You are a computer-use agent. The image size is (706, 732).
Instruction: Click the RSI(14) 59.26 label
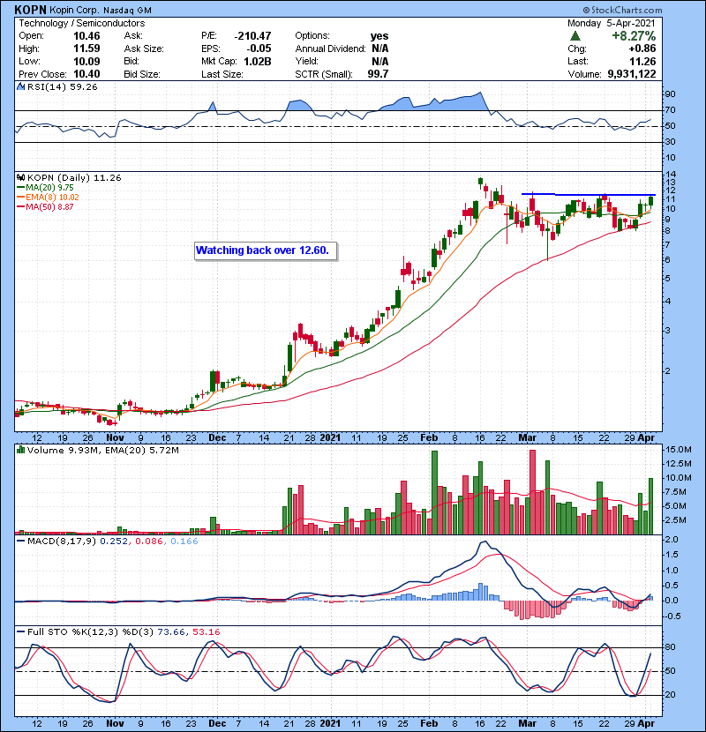(62, 86)
